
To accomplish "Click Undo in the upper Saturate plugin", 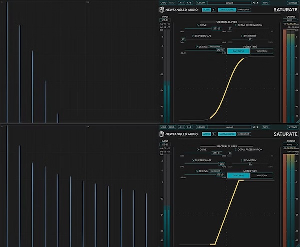I will pyautogui.click(x=163, y=3).
